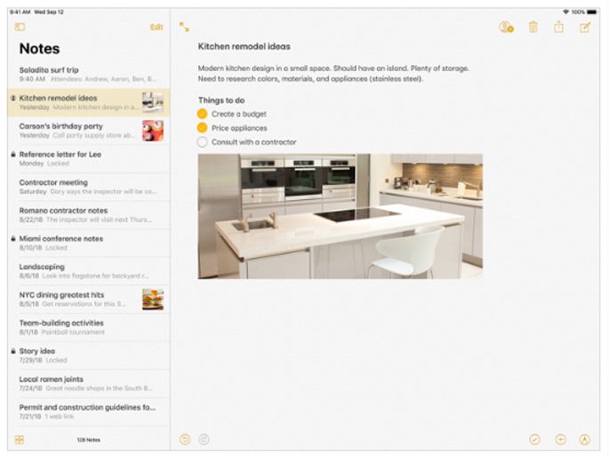
Task: Open the add people collaboration icon
Action: [506, 28]
